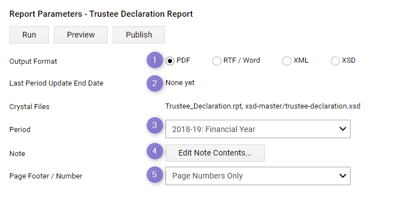Open the Period dropdown
Viewport: 396px width, 207px height.
[258, 129]
